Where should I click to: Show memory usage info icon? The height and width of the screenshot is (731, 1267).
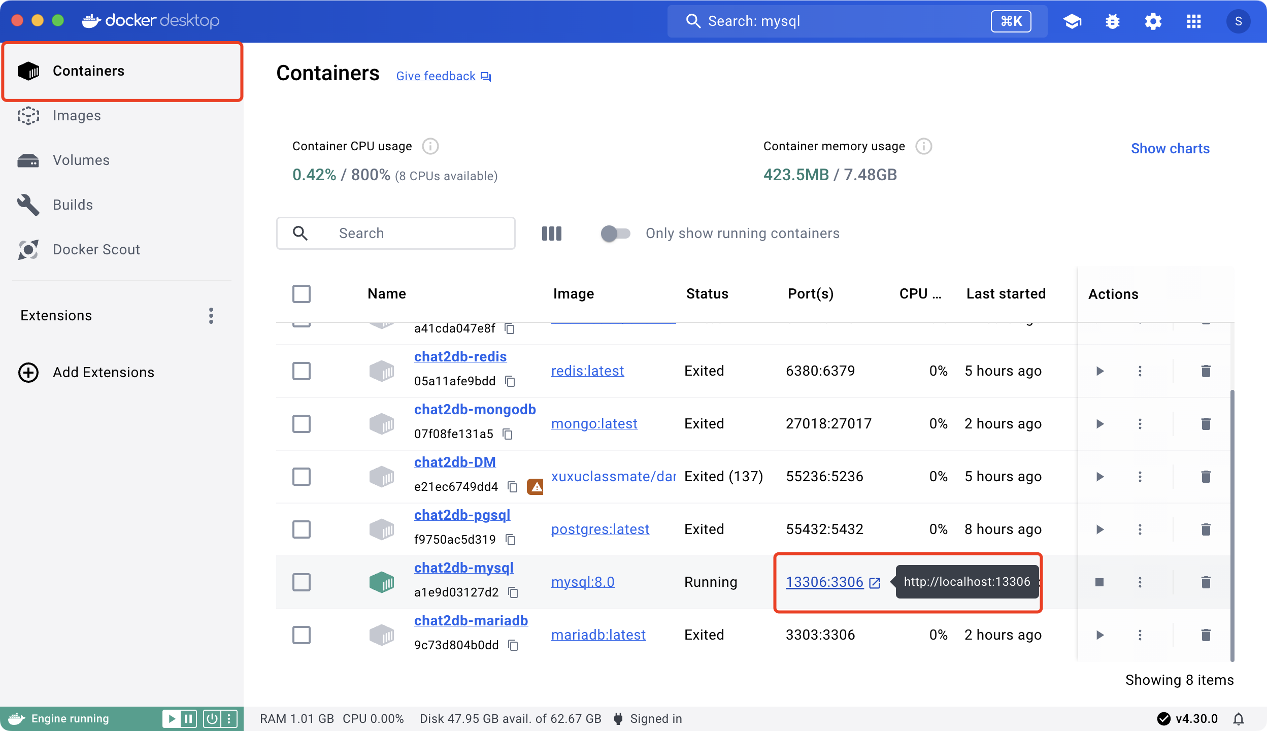(924, 146)
